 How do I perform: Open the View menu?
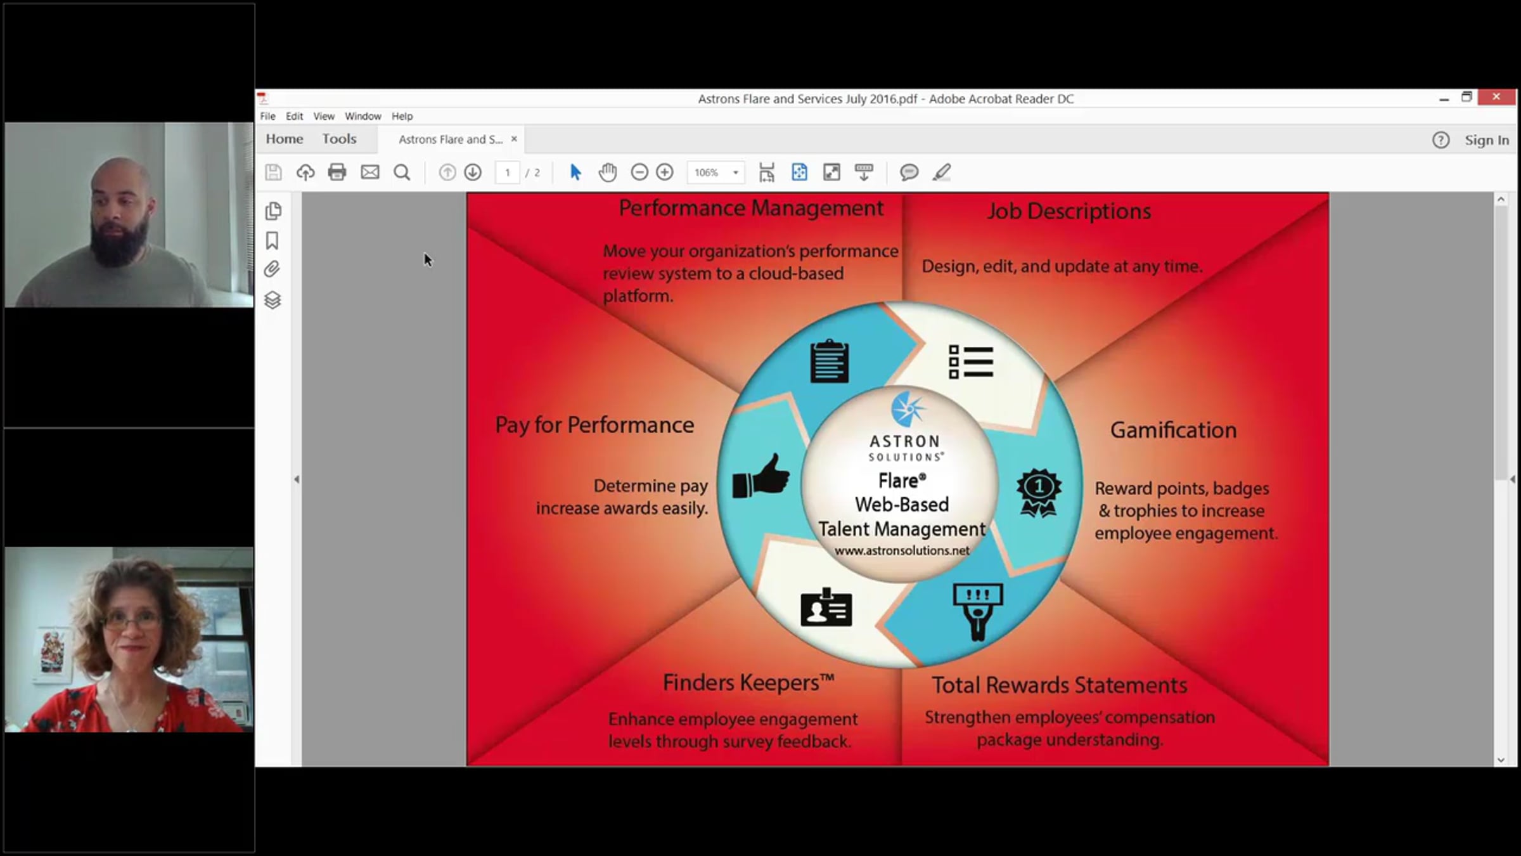coord(324,117)
